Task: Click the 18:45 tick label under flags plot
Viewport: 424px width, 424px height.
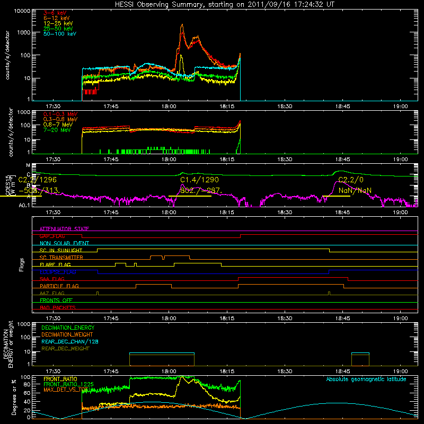Action: point(342,319)
